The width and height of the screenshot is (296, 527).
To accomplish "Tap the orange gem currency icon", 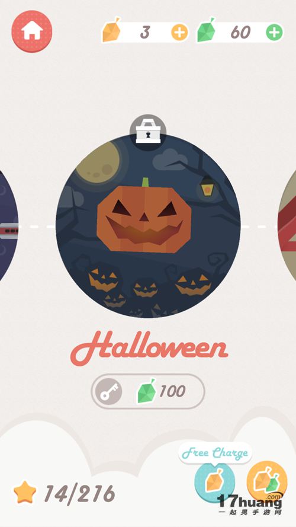I will [x=111, y=30].
